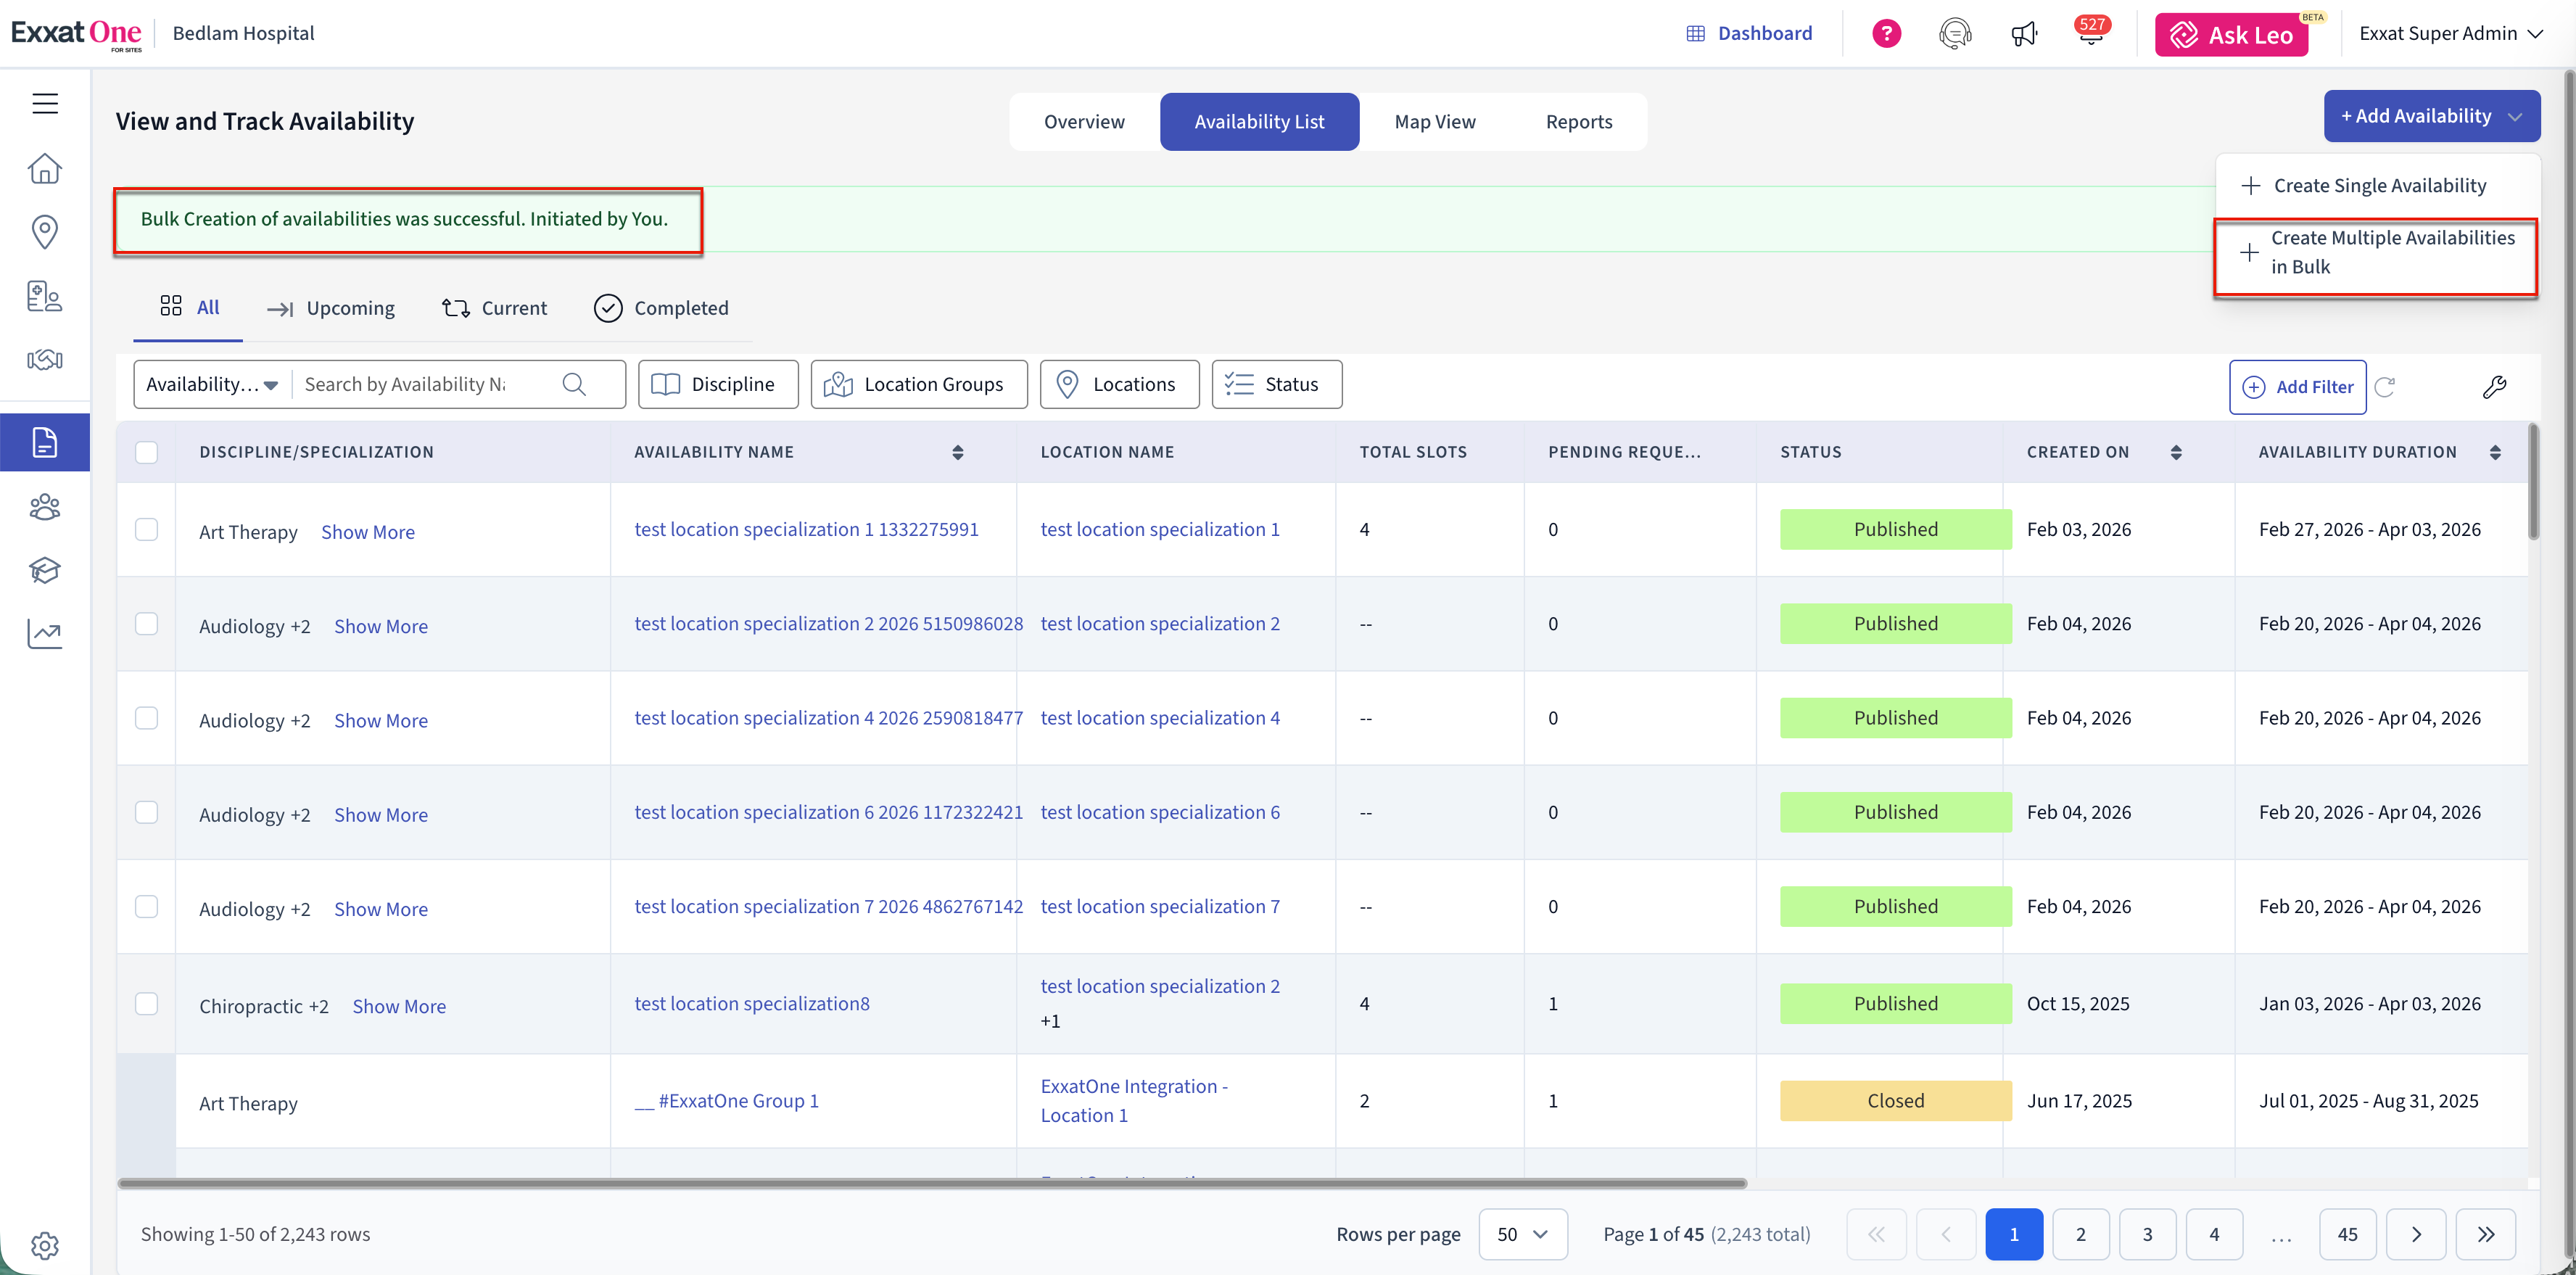2576x1275 pixels.
Task: Open the hamburger menu icon
Action: [45, 103]
